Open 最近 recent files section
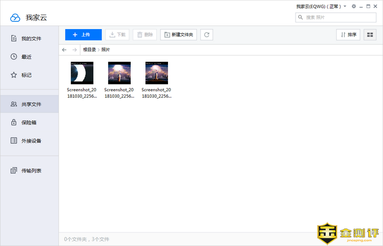The image size is (383, 246). pyautogui.click(x=27, y=57)
